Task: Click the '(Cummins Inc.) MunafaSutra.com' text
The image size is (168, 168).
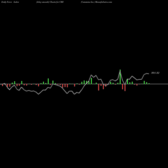Action: pos(96,2)
